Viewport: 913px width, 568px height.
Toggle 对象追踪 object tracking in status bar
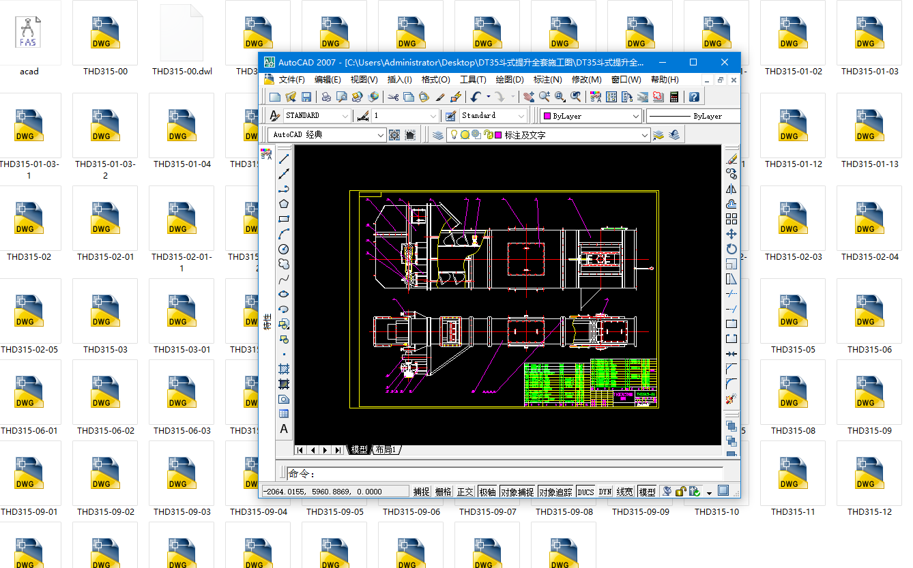555,492
